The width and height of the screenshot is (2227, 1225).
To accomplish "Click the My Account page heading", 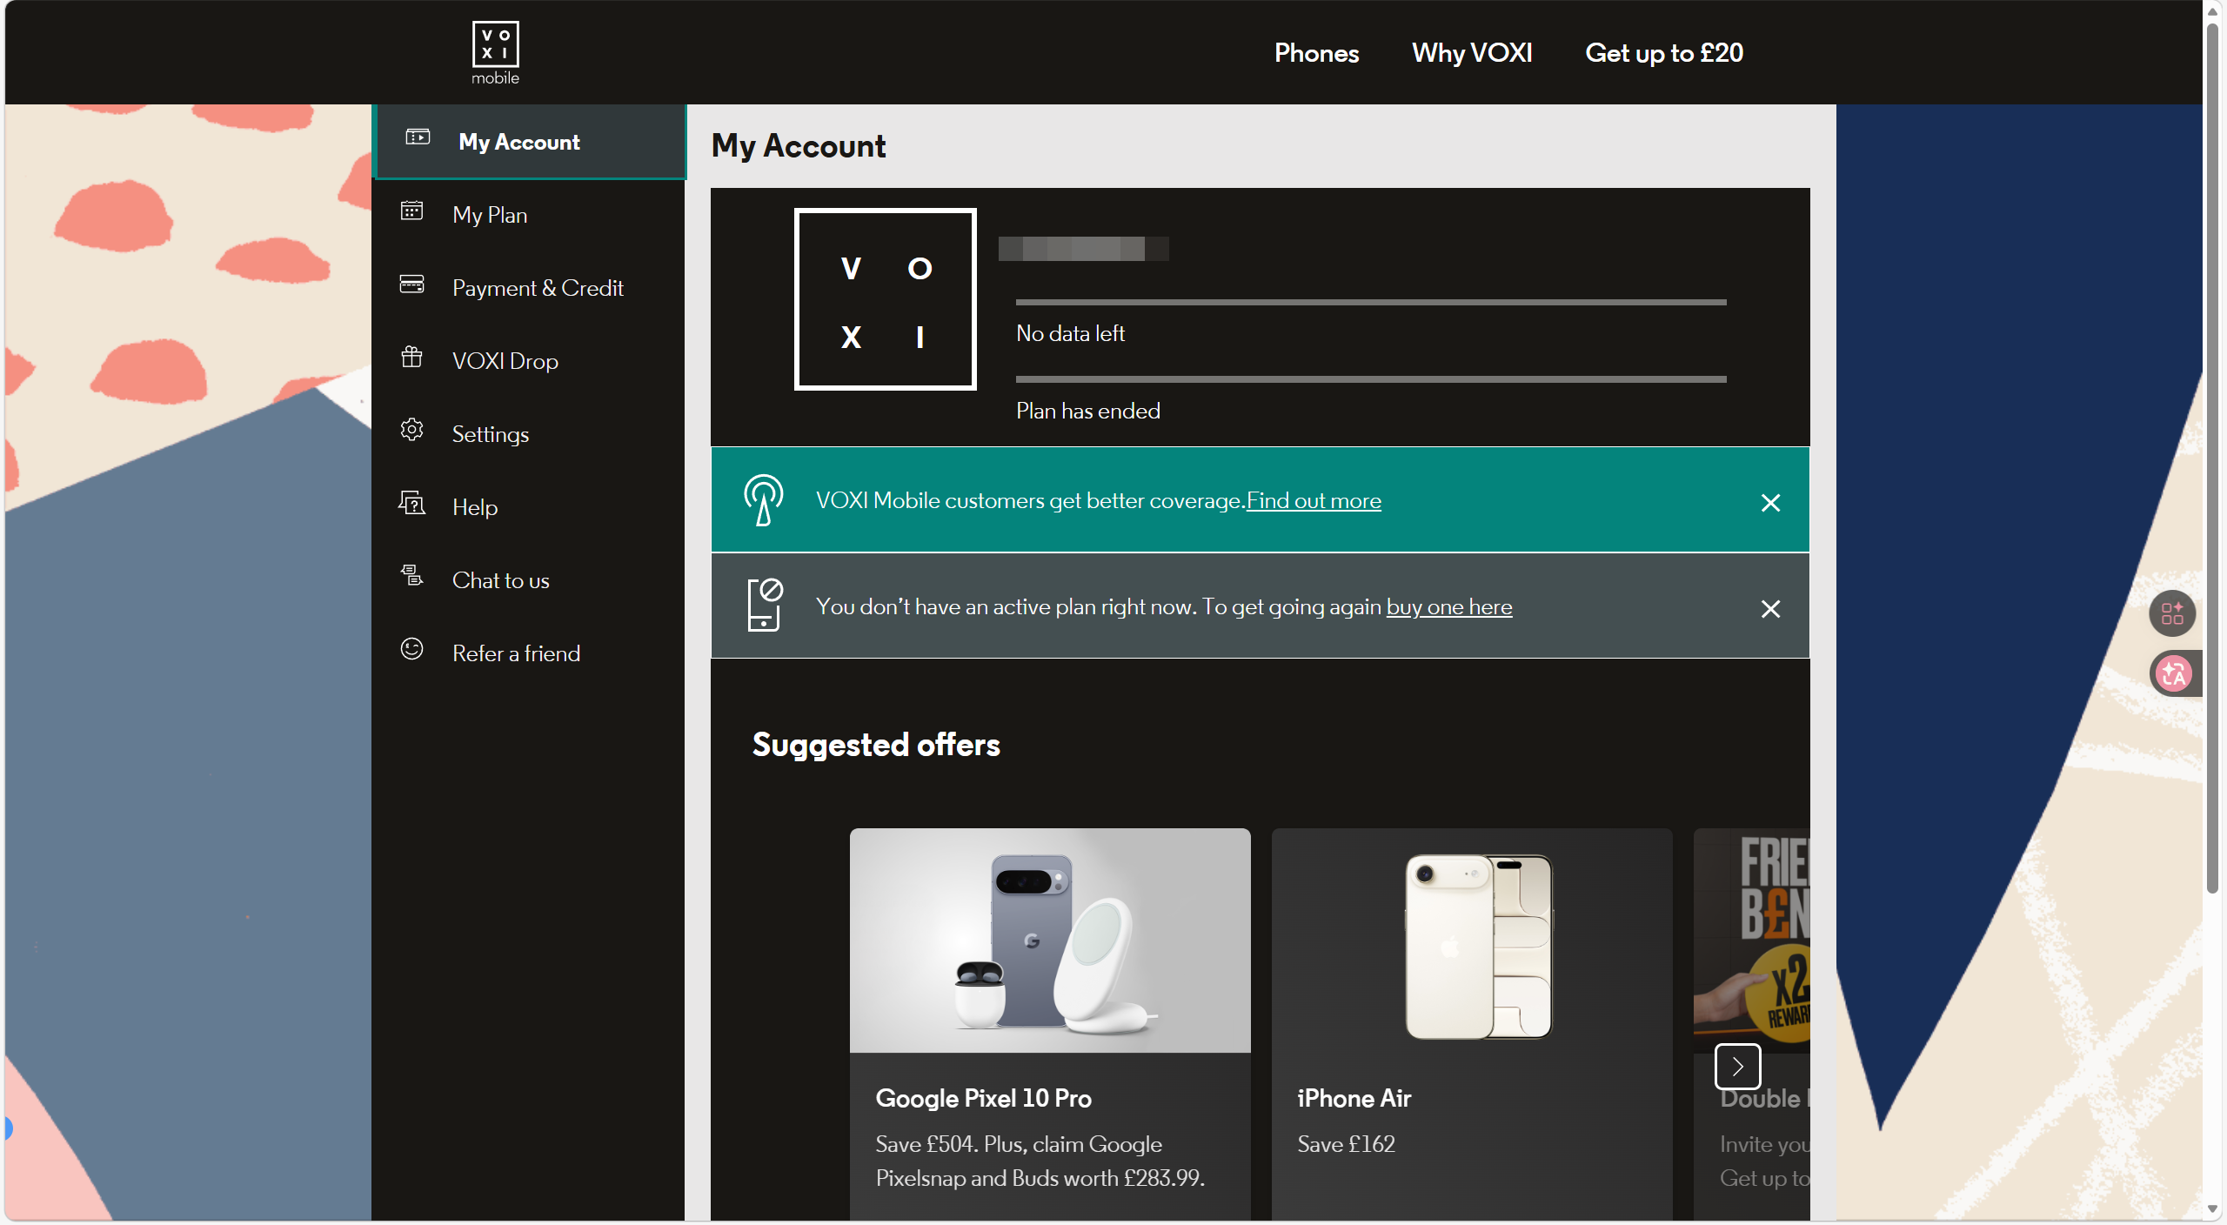I will click(798, 146).
